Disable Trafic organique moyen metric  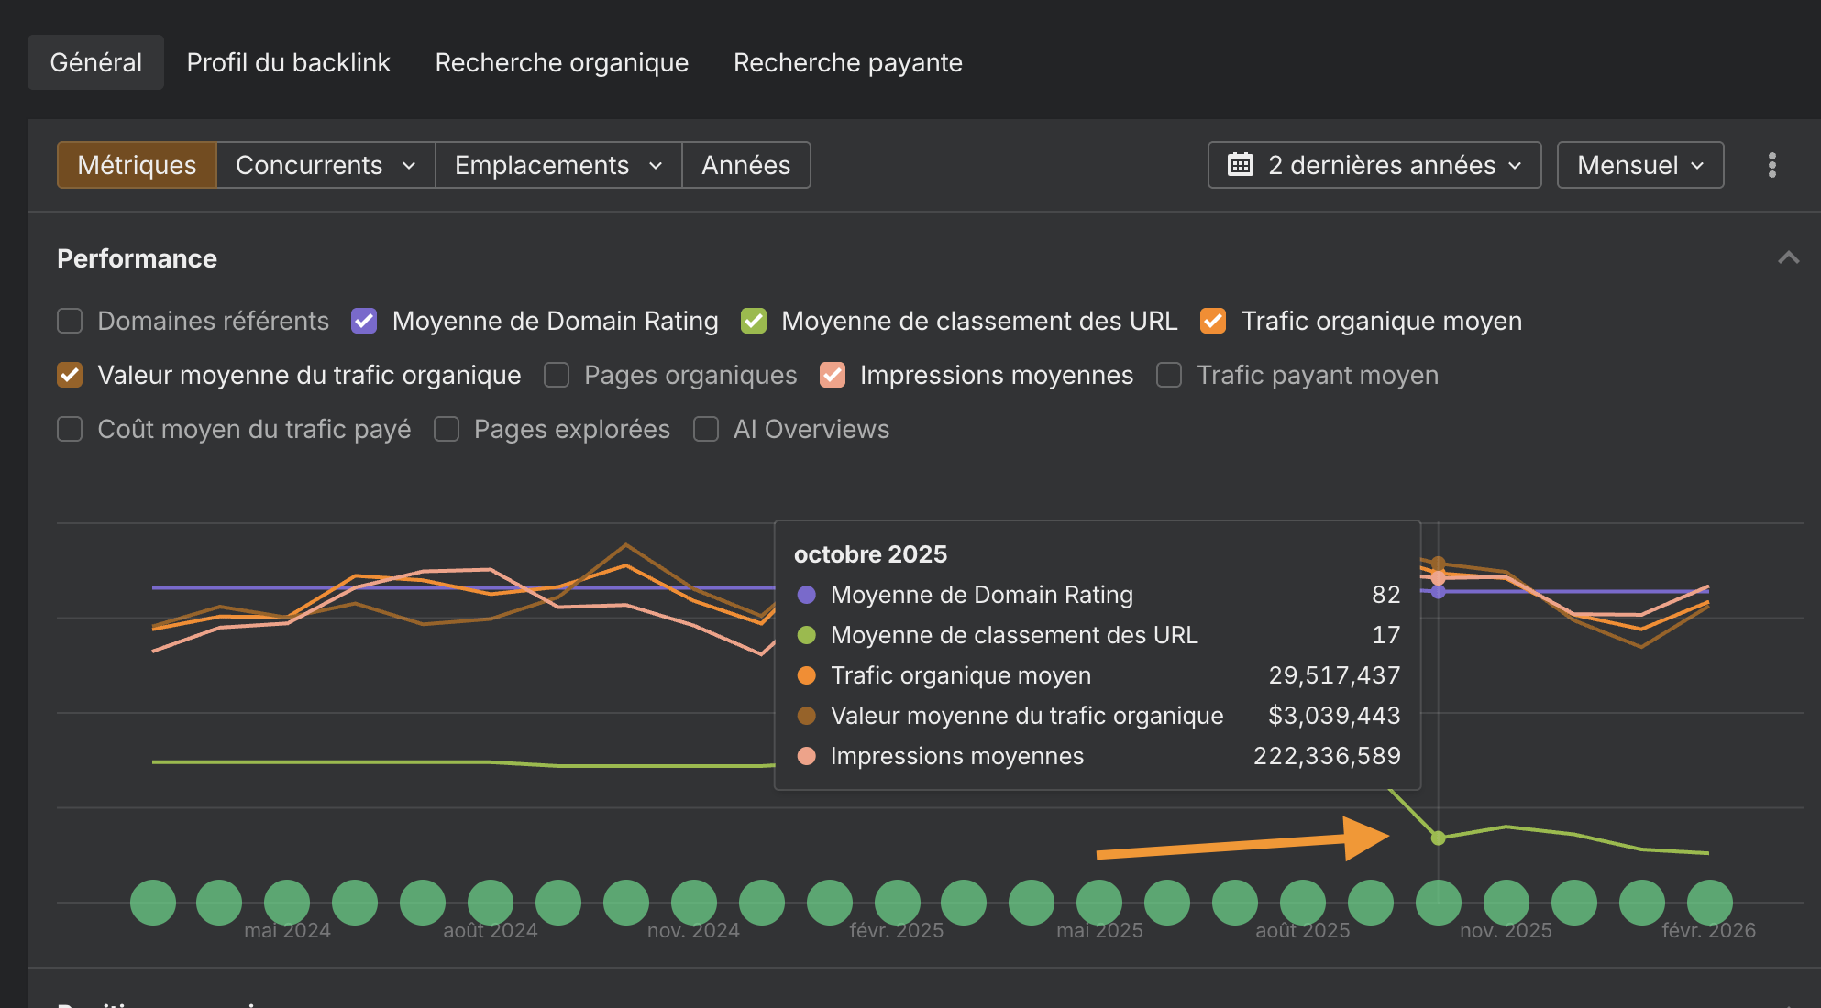tap(1213, 321)
